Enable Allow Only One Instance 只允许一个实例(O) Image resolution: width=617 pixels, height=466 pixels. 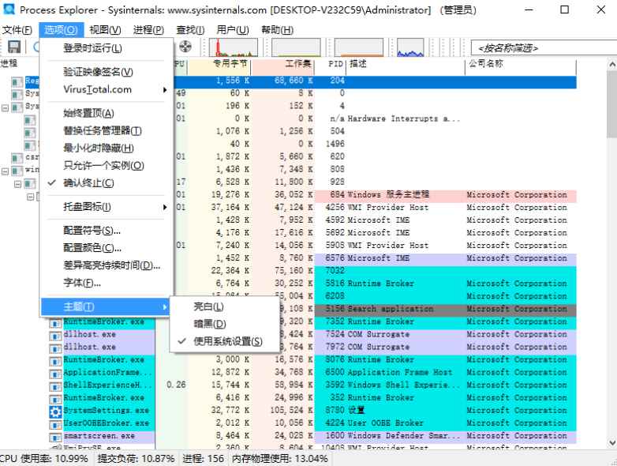coord(107,165)
